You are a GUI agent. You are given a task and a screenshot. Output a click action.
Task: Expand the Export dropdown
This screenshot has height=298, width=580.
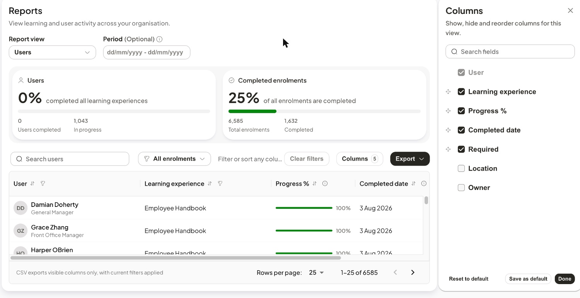410,159
